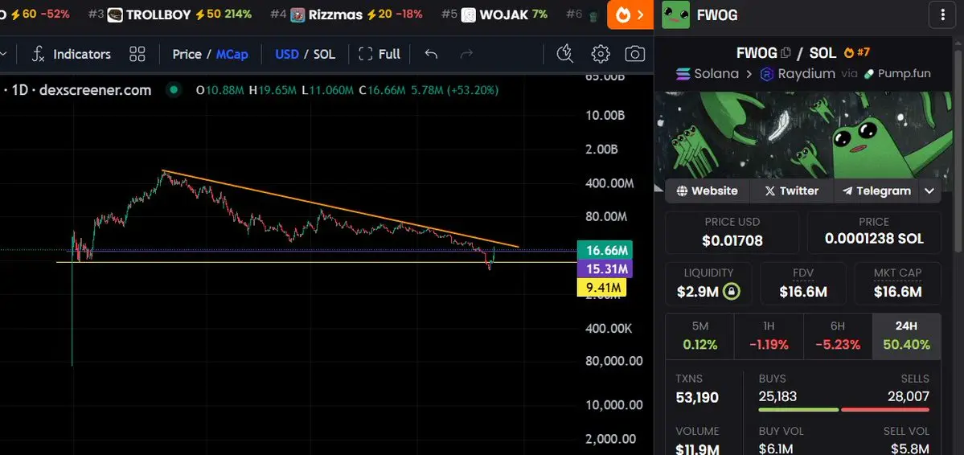
Task: Click the Raydium DEX link
Action: coord(798,74)
